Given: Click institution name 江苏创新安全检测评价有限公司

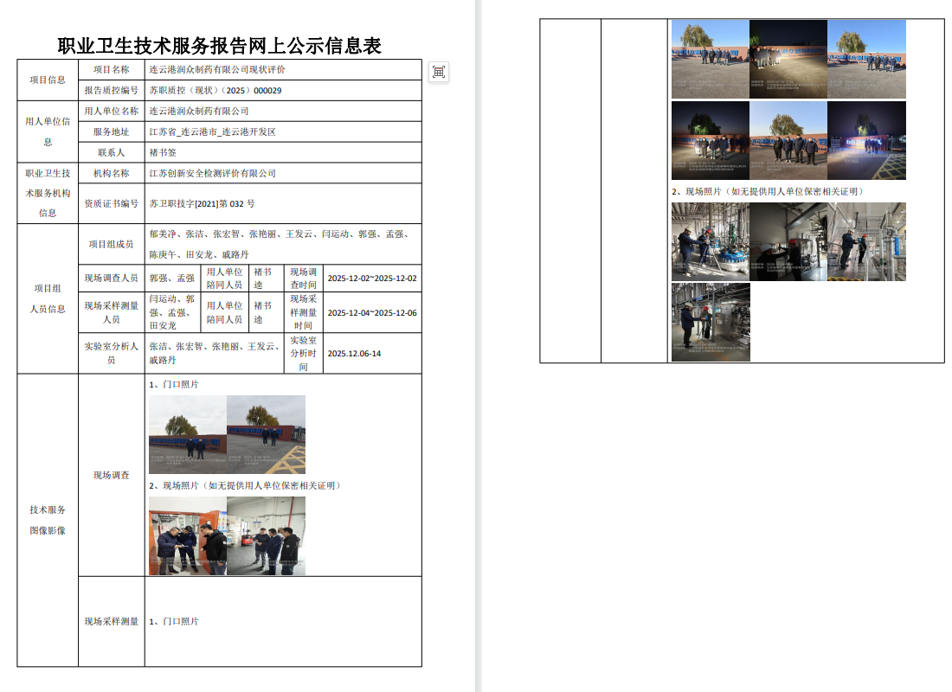Looking at the screenshot, I should [x=212, y=173].
